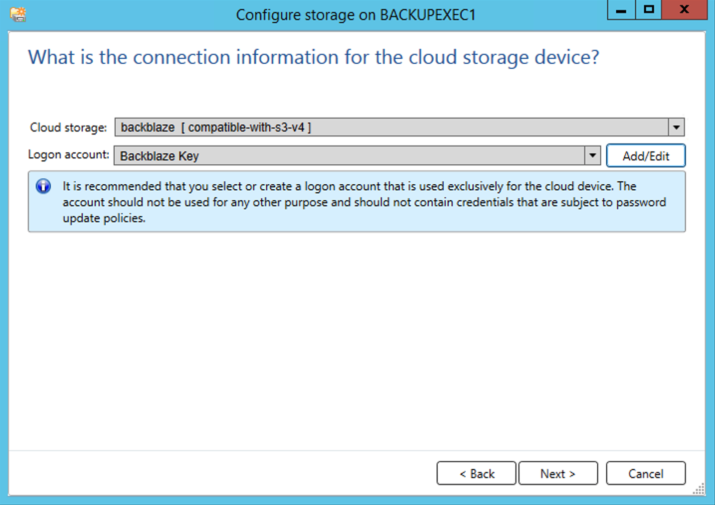The width and height of the screenshot is (715, 505).
Task: Cancel the storage configuration wizard
Action: [646, 473]
